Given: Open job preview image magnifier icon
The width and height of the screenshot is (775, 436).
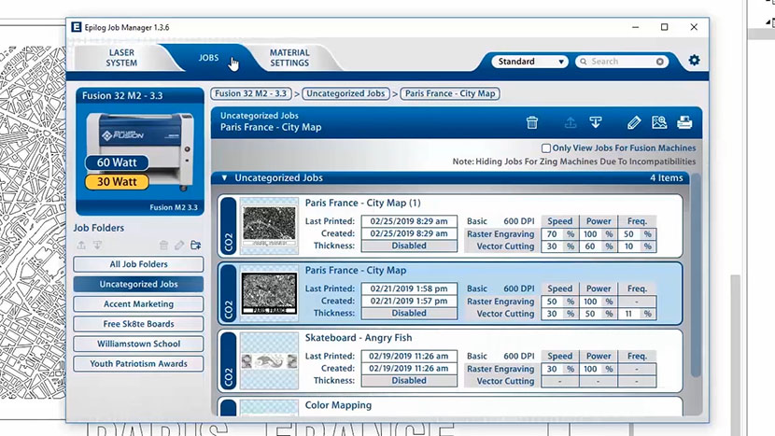Looking at the screenshot, I should [659, 122].
